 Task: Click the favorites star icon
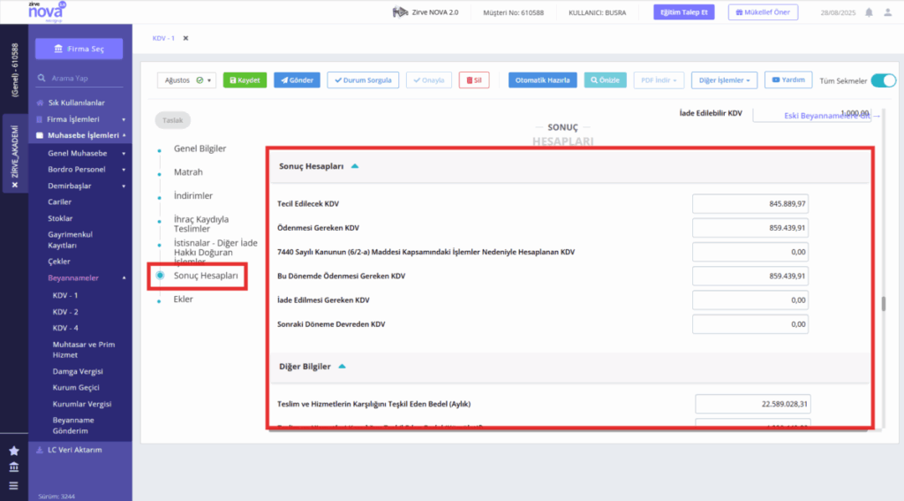click(x=14, y=451)
